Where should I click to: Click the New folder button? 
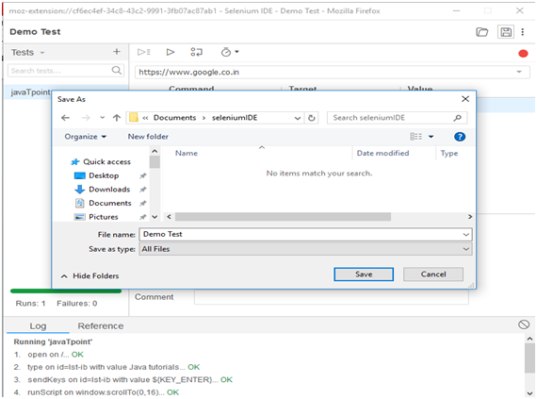click(x=148, y=137)
